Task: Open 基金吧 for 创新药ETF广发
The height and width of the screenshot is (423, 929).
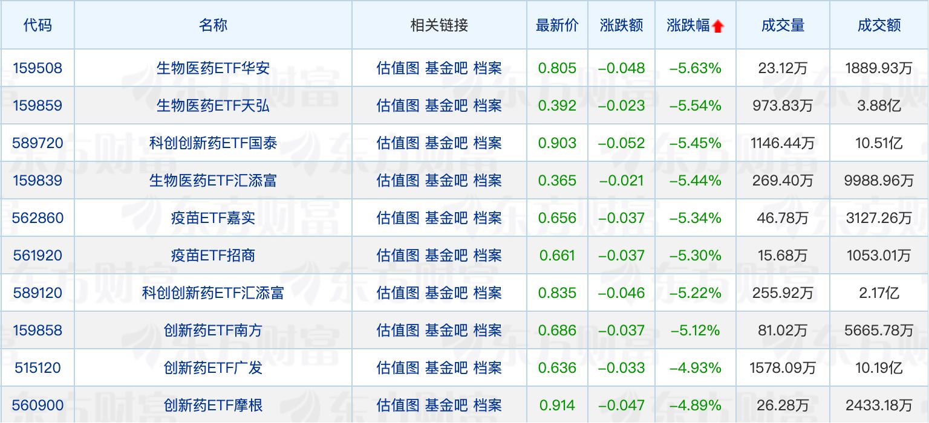Action: tap(446, 368)
